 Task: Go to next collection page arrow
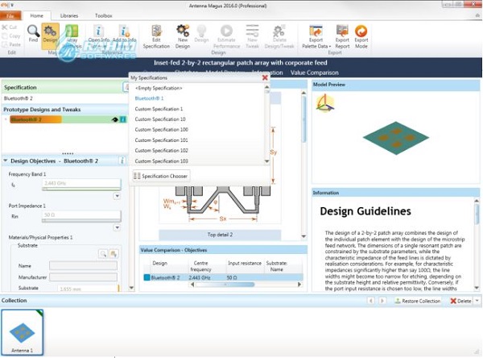coord(382,301)
